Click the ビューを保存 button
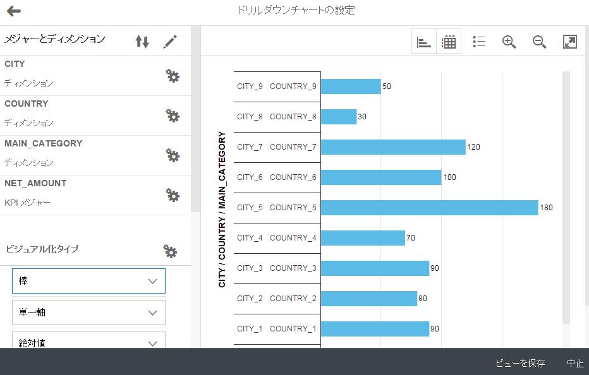Image resolution: width=589 pixels, height=375 pixels. pos(519,363)
